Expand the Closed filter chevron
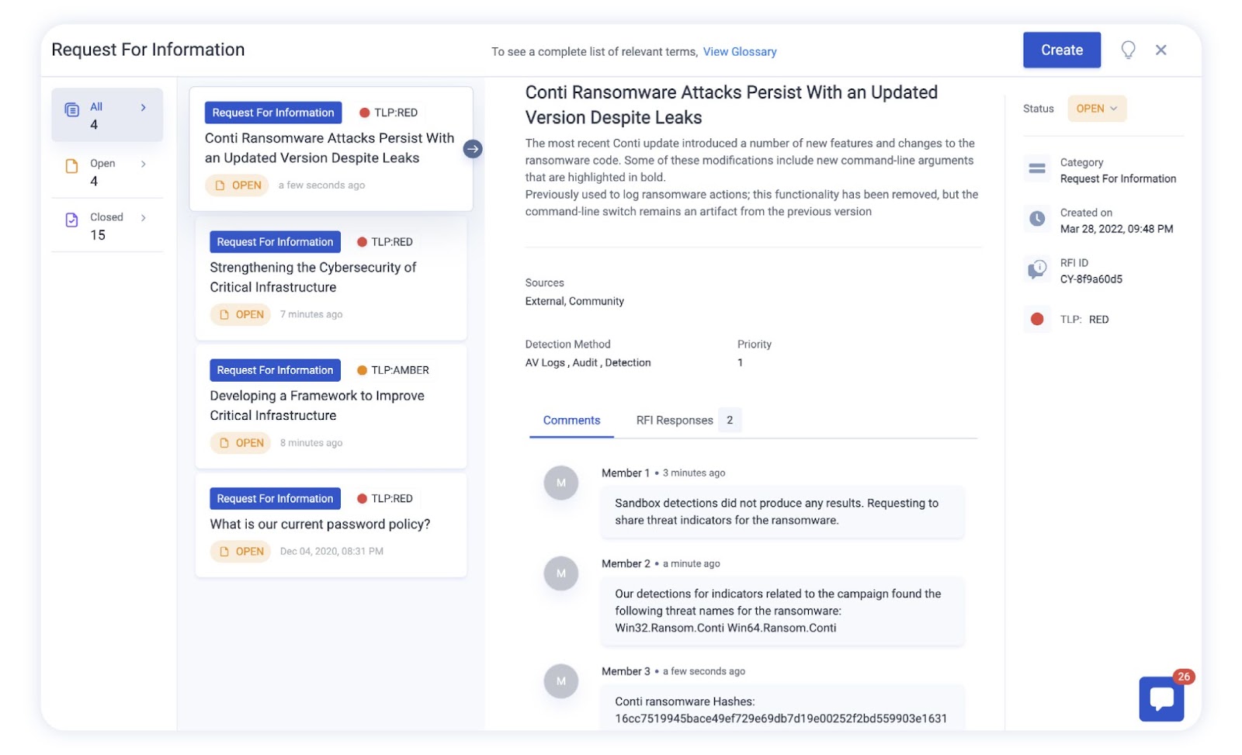The image size is (1242, 755). [x=144, y=217]
